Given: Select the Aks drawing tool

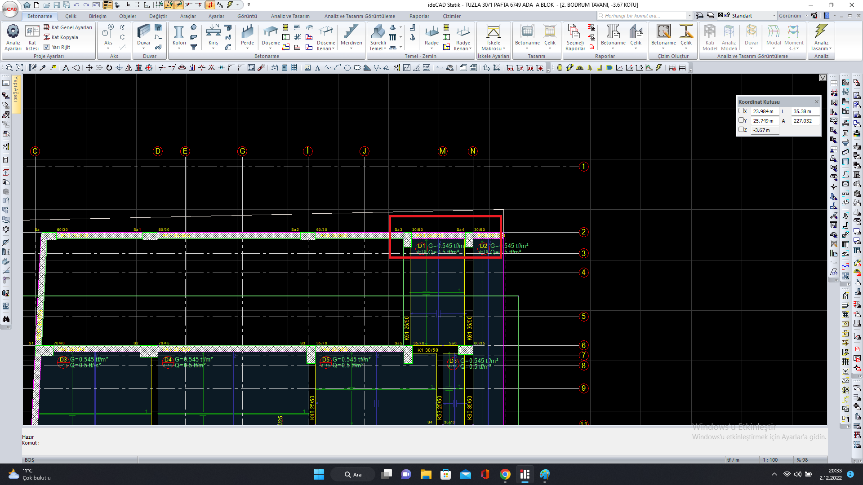Looking at the screenshot, I should point(108,36).
